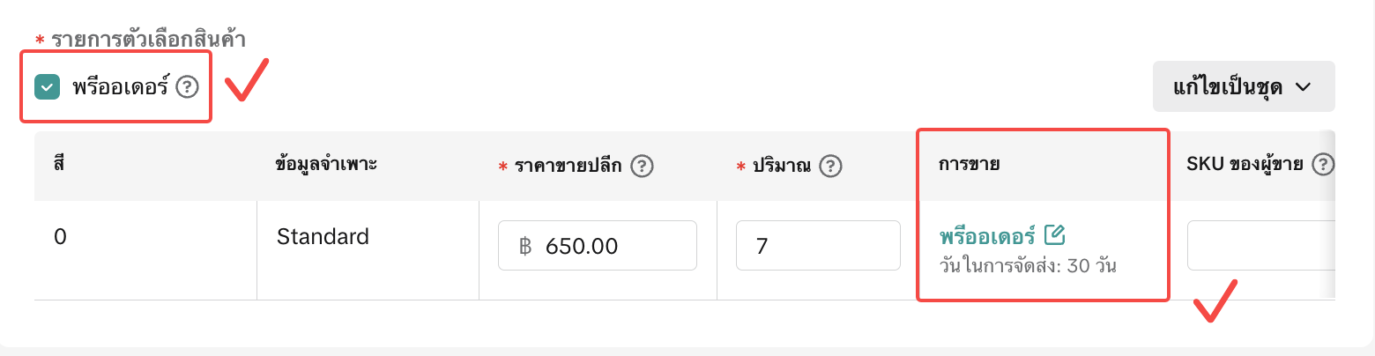Click the empty seller SKU input field
This screenshot has width=1375, height=356.
(1259, 245)
